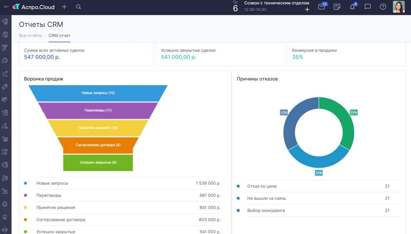Toggle Отказ по цене legend item
This screenshot has height=234, width=411.
pos(262,186)
